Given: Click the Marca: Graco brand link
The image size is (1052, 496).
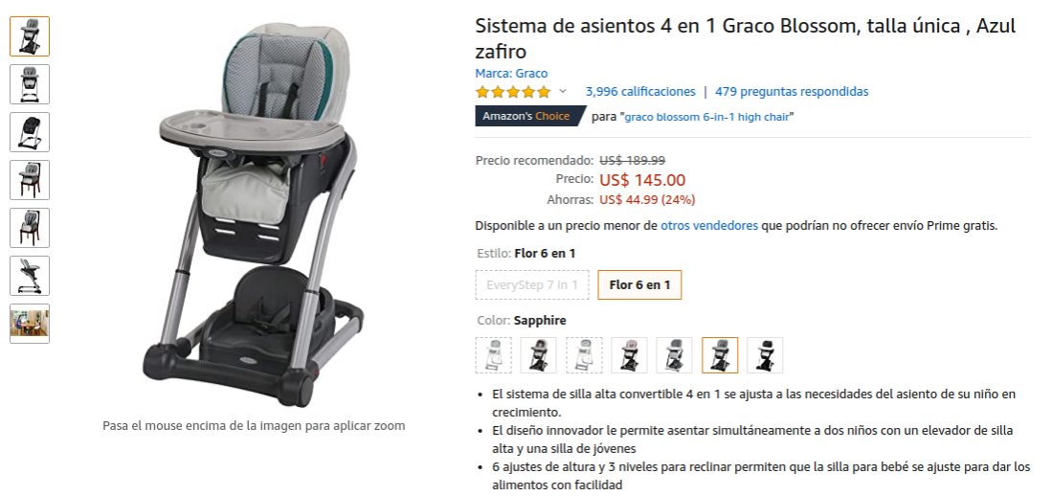Looking at the screenshot, I should [511, 73].
